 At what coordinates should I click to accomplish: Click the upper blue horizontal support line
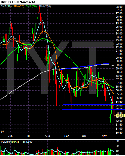click(94, 104)
